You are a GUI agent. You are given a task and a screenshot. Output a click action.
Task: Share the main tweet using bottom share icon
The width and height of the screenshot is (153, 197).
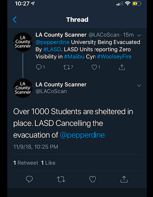click(x=124, y=179)
